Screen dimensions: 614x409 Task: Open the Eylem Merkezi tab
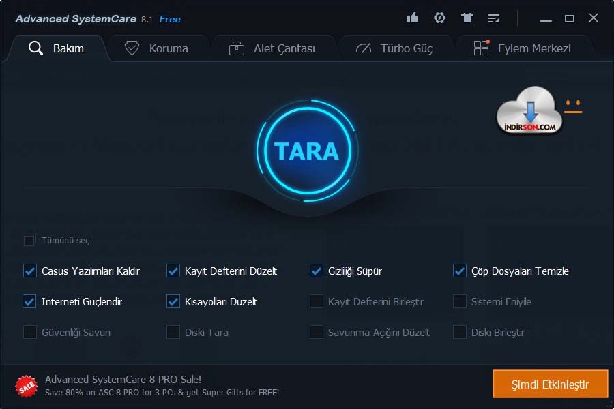click(523, 48)
